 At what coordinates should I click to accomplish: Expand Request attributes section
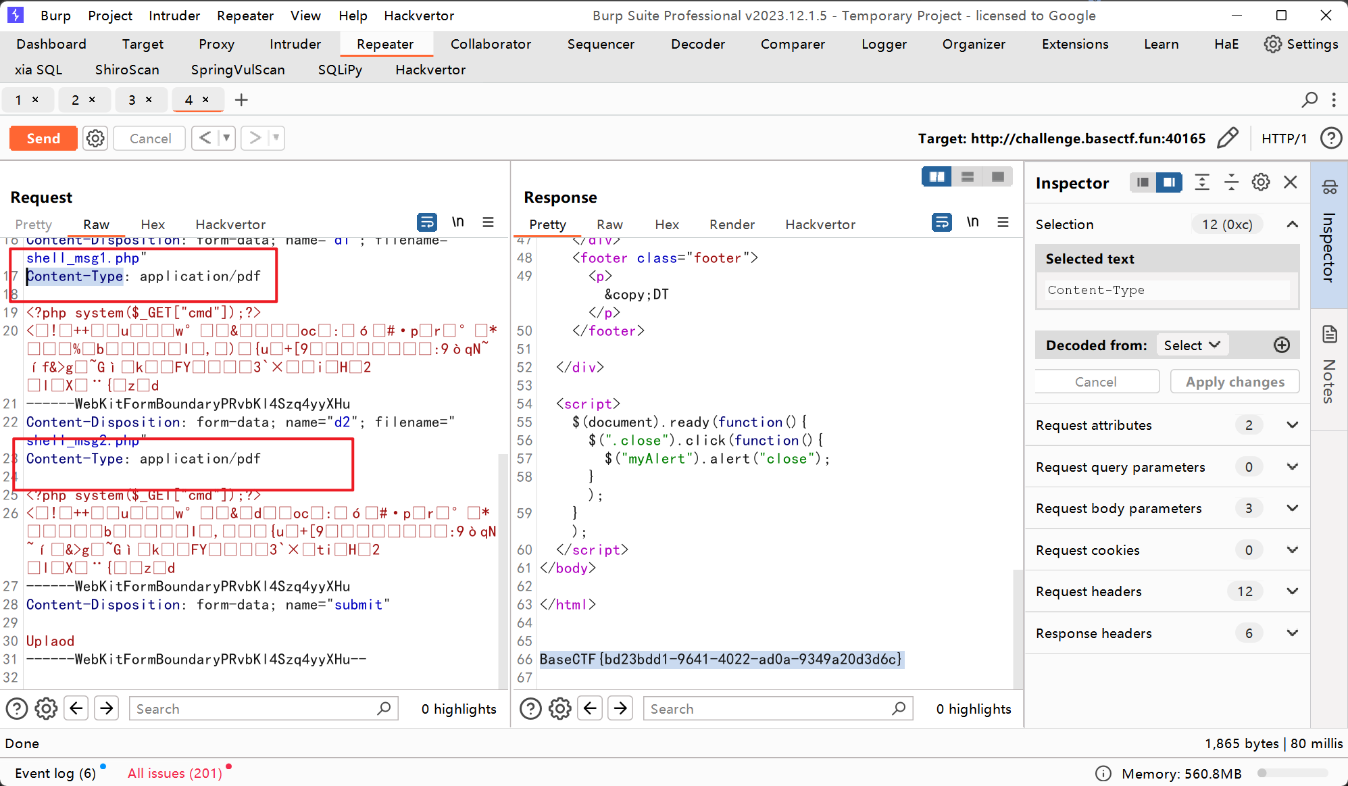click(1167, 425)
